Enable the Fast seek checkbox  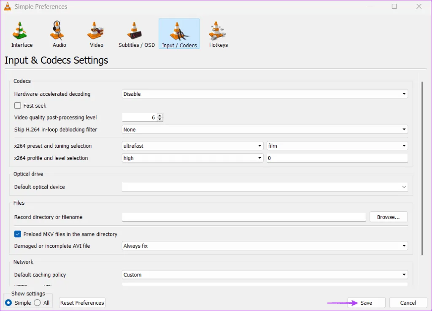[18, 106]
